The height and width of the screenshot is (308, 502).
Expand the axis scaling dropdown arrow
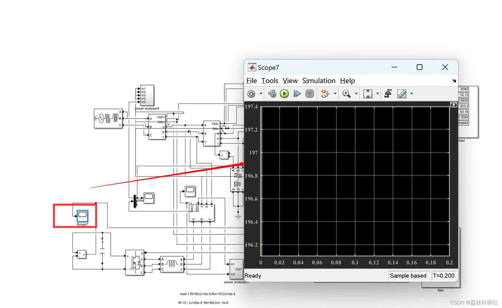(x=378, y=94)
